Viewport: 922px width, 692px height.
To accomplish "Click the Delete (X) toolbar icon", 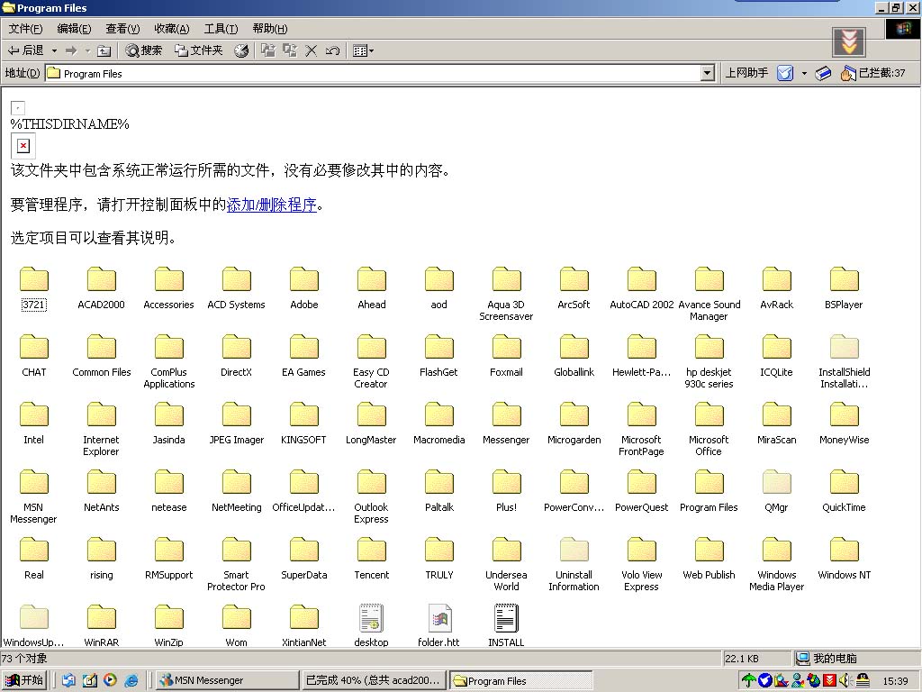I will pyautogui.click(x=311, y=50).
